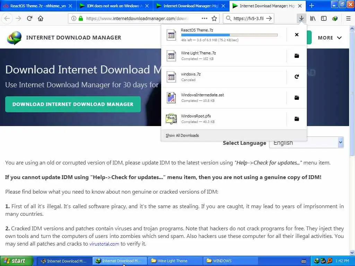Click INTERNET DOWNLOAD MANAGER site title

[x=73, y=37]
